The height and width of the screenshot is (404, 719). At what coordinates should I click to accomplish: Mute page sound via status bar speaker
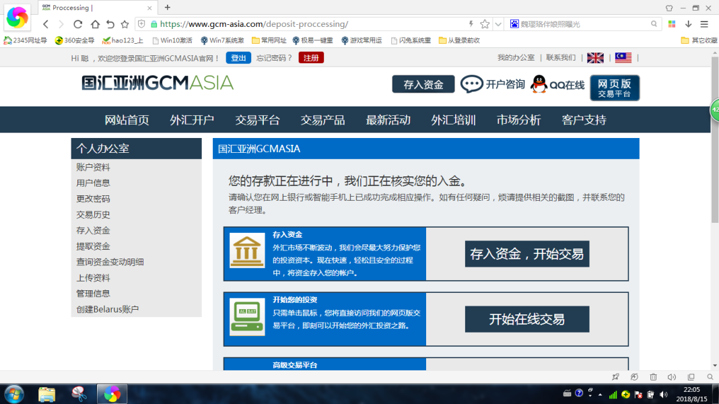click(672, 377)
